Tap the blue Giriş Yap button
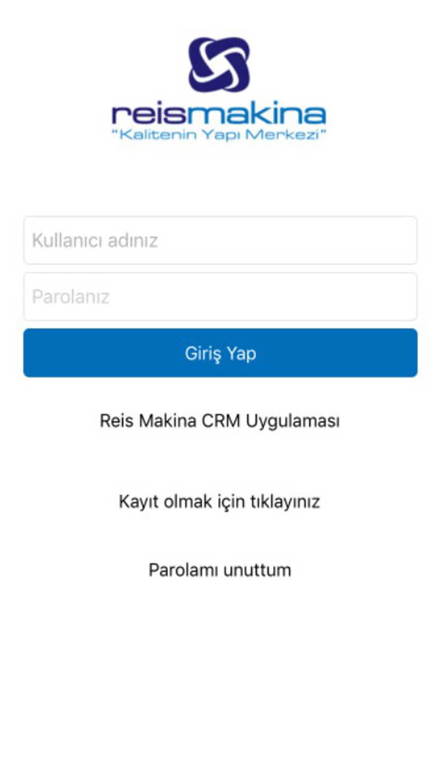The image size is (440, 783). tap(220, 353)
